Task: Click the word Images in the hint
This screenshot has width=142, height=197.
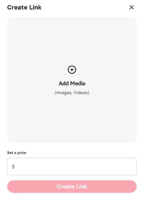Action: (x=64, y=93)
